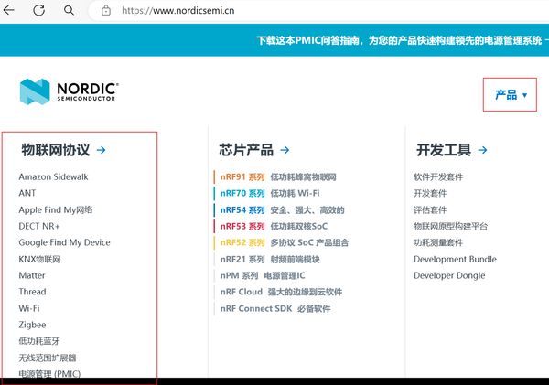Open the 开发工具 heading link

click(444, 150)
